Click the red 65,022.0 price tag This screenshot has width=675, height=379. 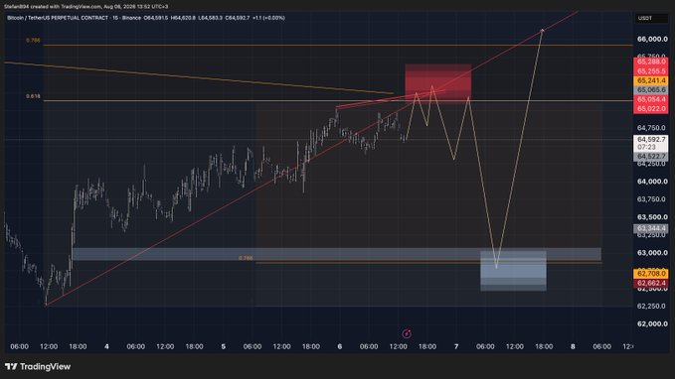click(651, 109)
